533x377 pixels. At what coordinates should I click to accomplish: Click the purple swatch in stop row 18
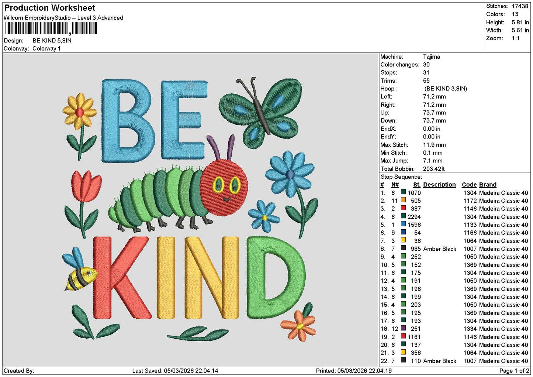coord(404,328)
